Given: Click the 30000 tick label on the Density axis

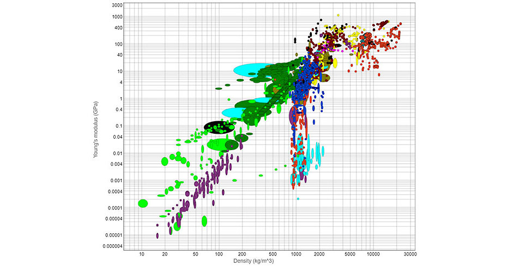Looking at the screenshot, I should coord(410,254).
